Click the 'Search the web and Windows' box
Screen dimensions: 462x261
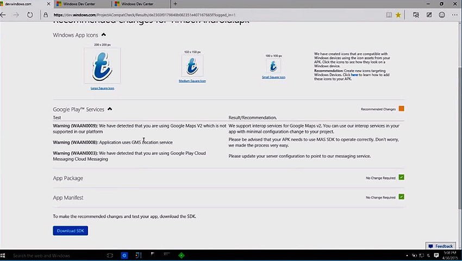tap(41, 256)
